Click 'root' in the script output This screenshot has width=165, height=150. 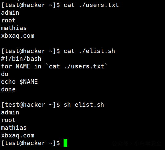[8, 120]
